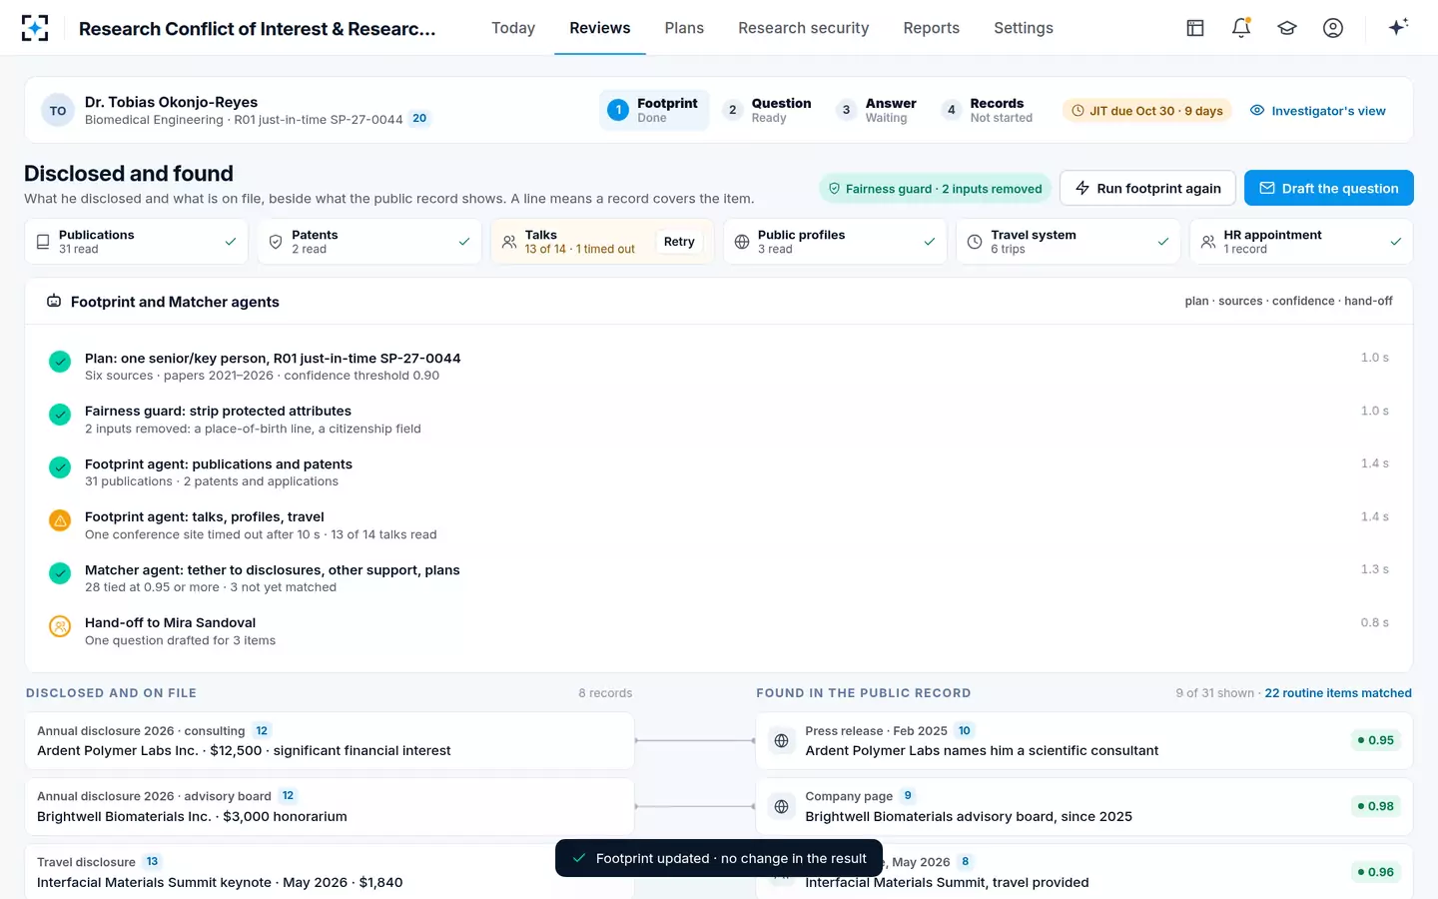Click the green check beside Matcher agent step
This screenshot has width=1438, height=899.
tap(60, 573)
